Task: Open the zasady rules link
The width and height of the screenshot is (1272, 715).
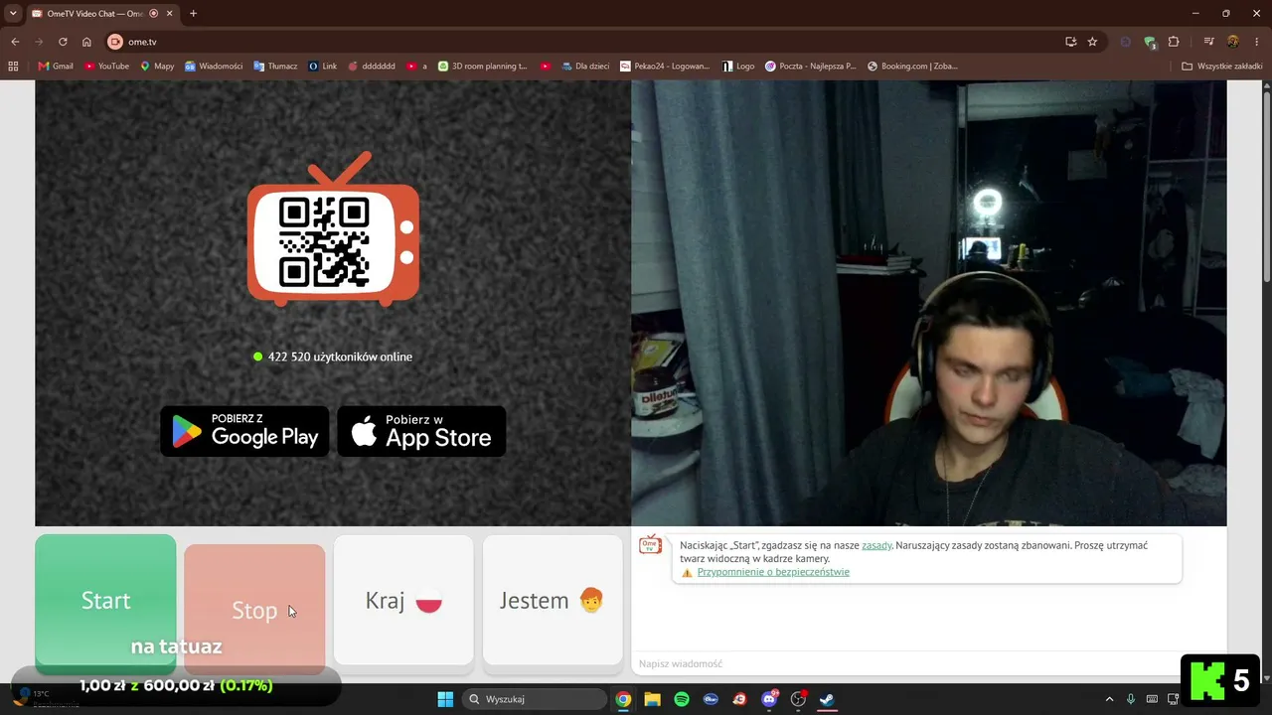Action: pyautogui.click(x=876, y=545)
